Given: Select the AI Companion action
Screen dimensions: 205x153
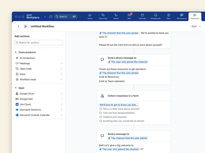Looking at the screenshot, I should (27, 58).
